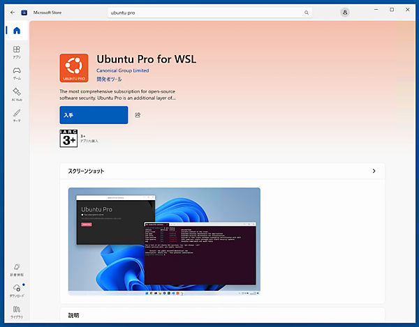Open the Library (ライブラリ) section
Viewport: 419px width, 327px height.
click(17, 311)
